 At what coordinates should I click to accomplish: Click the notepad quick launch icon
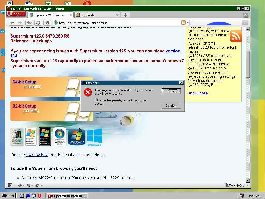click(22, 196)
